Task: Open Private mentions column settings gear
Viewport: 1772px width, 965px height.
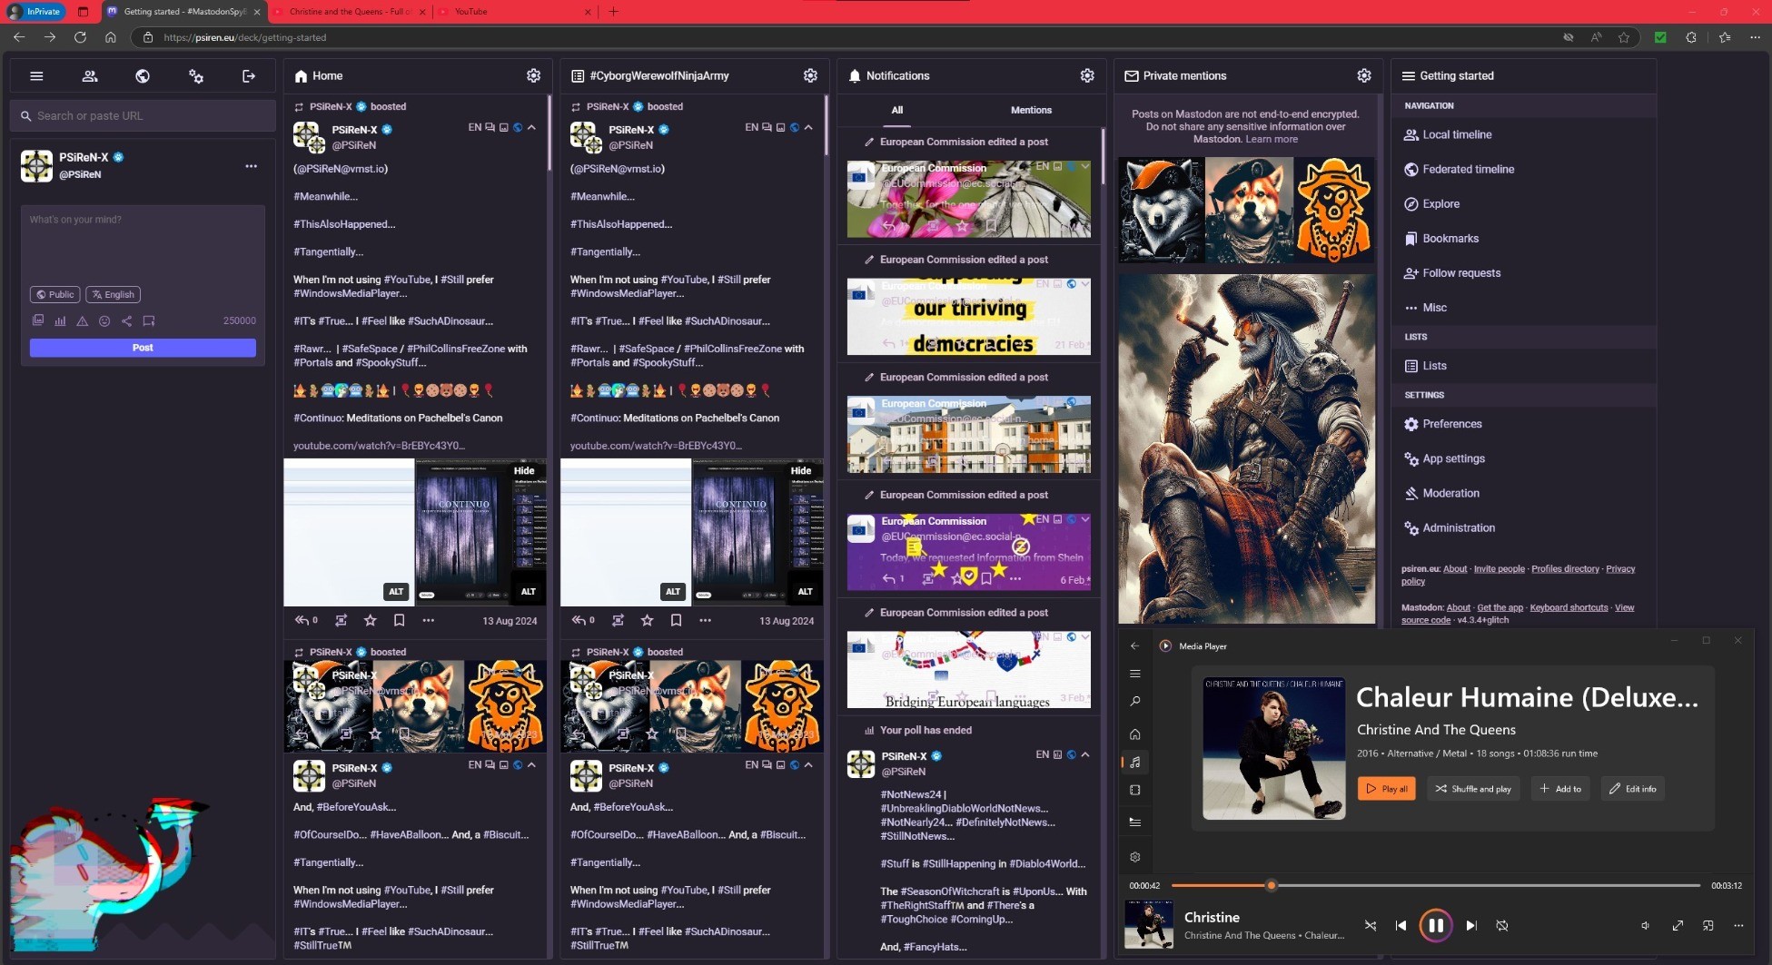Action: (x=1364, y=75)
